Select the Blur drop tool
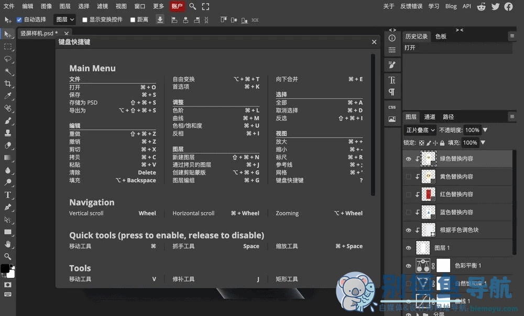Viewport: 524px width, 316px height. (x=8, y=170)
